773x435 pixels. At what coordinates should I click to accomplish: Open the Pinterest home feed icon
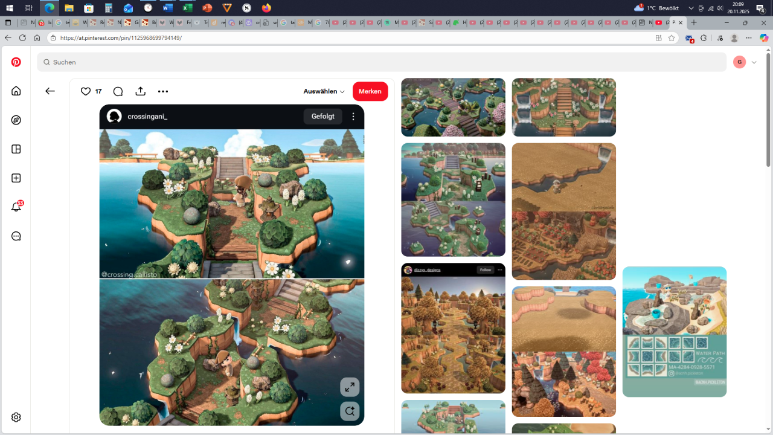click(x=16, y=91)
